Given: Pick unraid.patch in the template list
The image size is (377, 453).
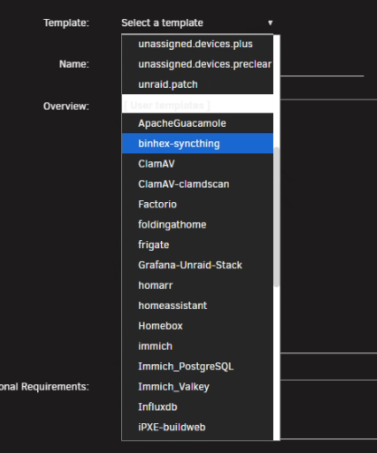Looking at the screenshot, I should pyautogui.click(x=197, y=84).
